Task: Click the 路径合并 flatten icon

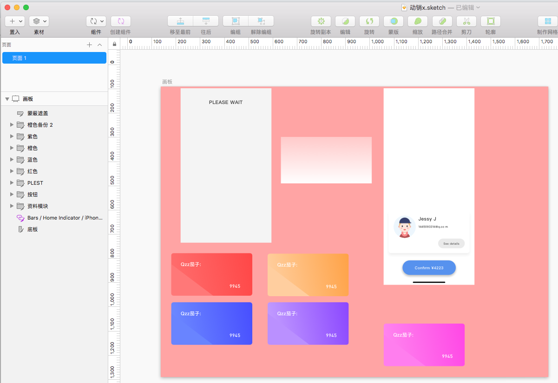Action: tap(442, 21)
